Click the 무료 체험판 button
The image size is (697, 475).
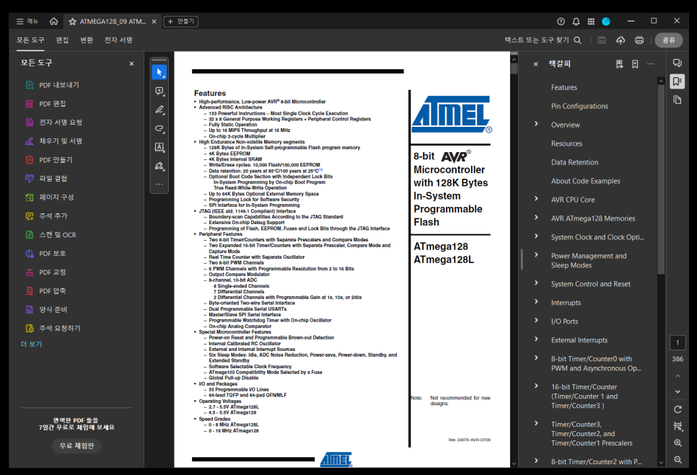[x=77, y=445]
